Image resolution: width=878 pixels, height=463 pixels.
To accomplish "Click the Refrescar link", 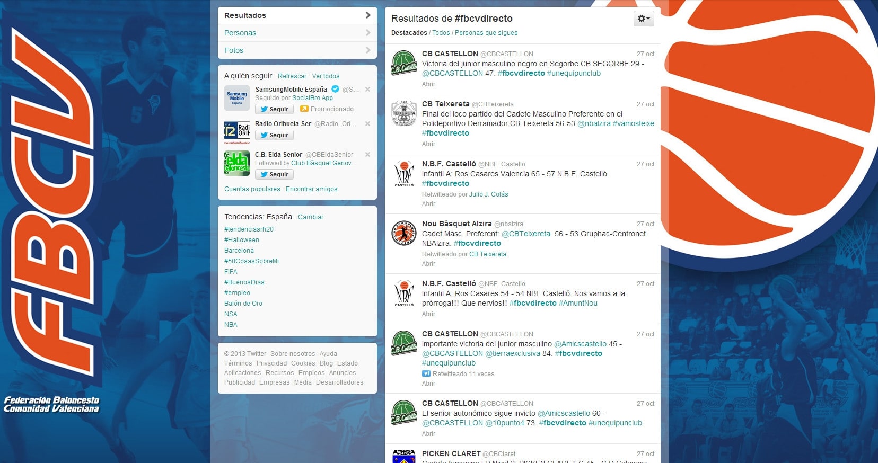I will (x=292, y=76).
